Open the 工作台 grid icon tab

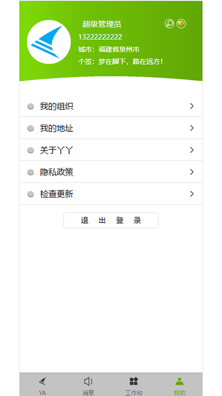(x=134, y=382)
